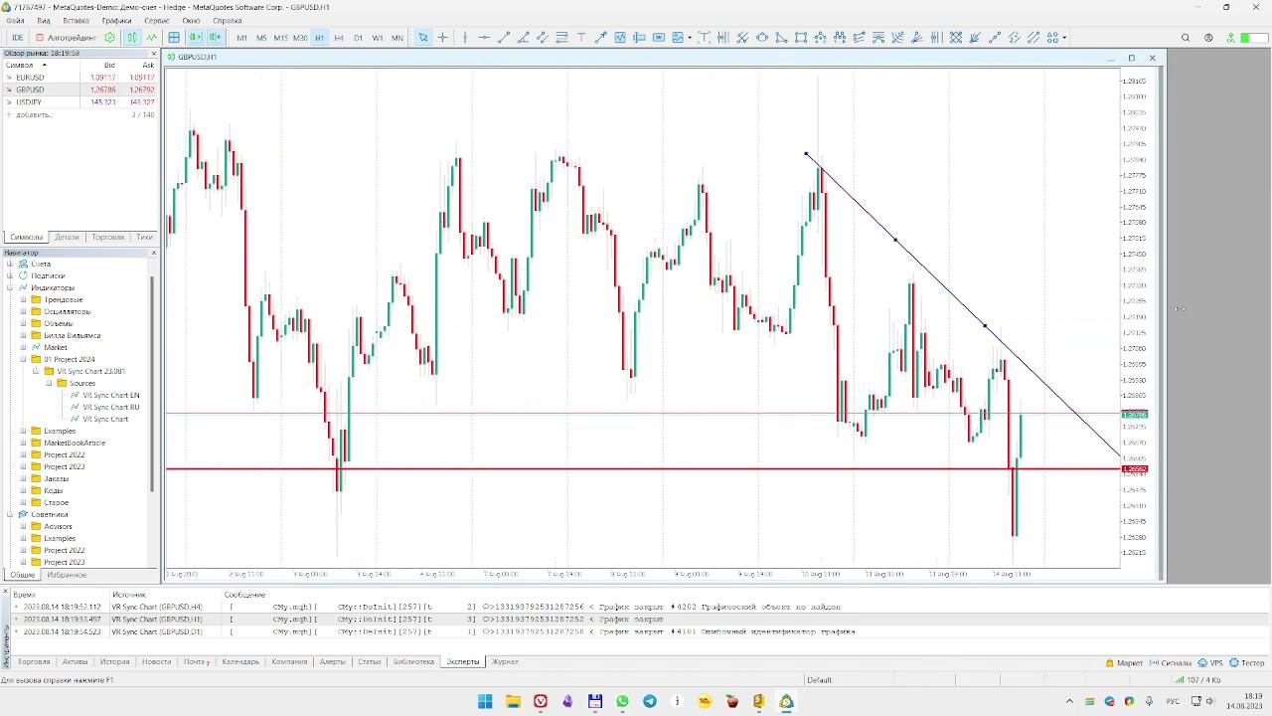Click the green gear icon beside Алготрейдинг
The width and height of the screenshot is (1272, 716).
click(109, 38)
